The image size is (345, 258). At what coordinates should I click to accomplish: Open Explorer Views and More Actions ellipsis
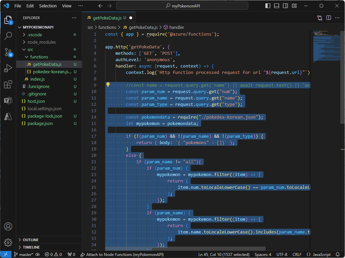(x=74, y=18)
